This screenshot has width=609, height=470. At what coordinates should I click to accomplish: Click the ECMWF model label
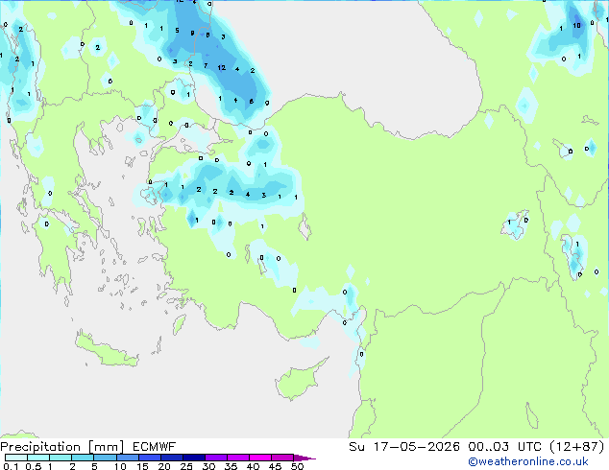coord(154,447)
